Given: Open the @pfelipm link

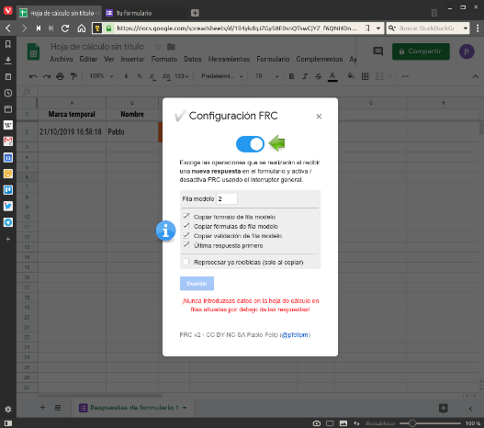Looking at the screenshot, I should pyautogui.click(x=295, y=335).
